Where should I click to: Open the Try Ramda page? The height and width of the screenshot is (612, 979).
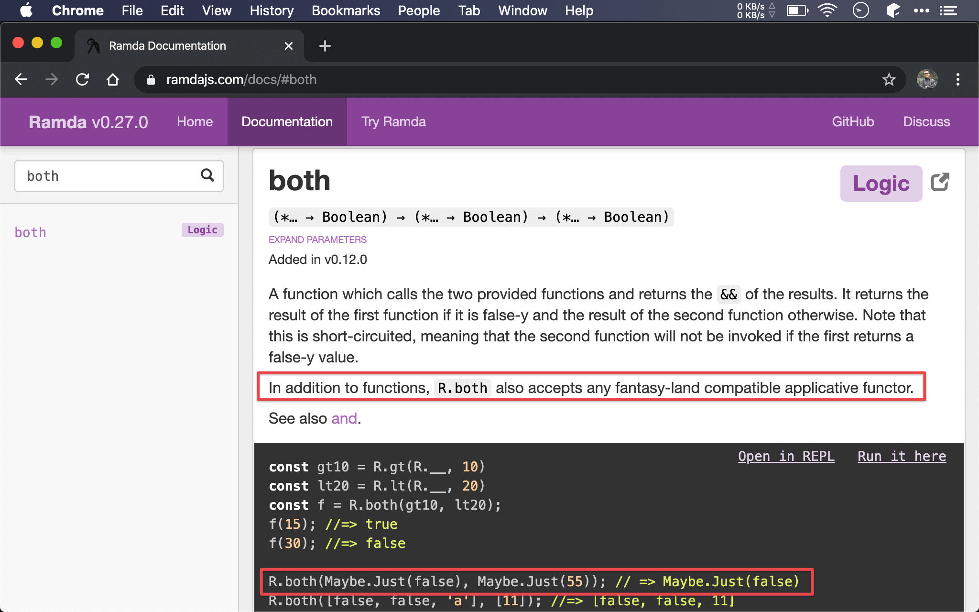point(393,122)
